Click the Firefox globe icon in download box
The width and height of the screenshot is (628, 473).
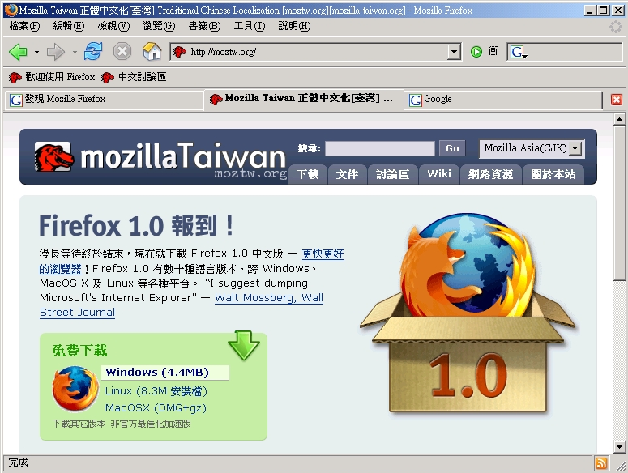[x=75, y=389]
